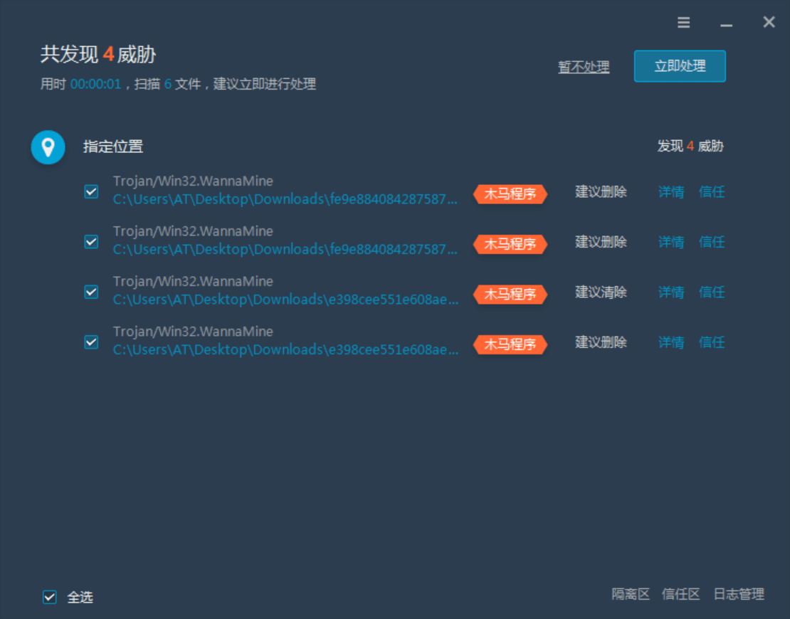This screenshot has height=619, width=790.
Task: Open the hamburger menu in the title bar
Action: [x=683, y=22]
